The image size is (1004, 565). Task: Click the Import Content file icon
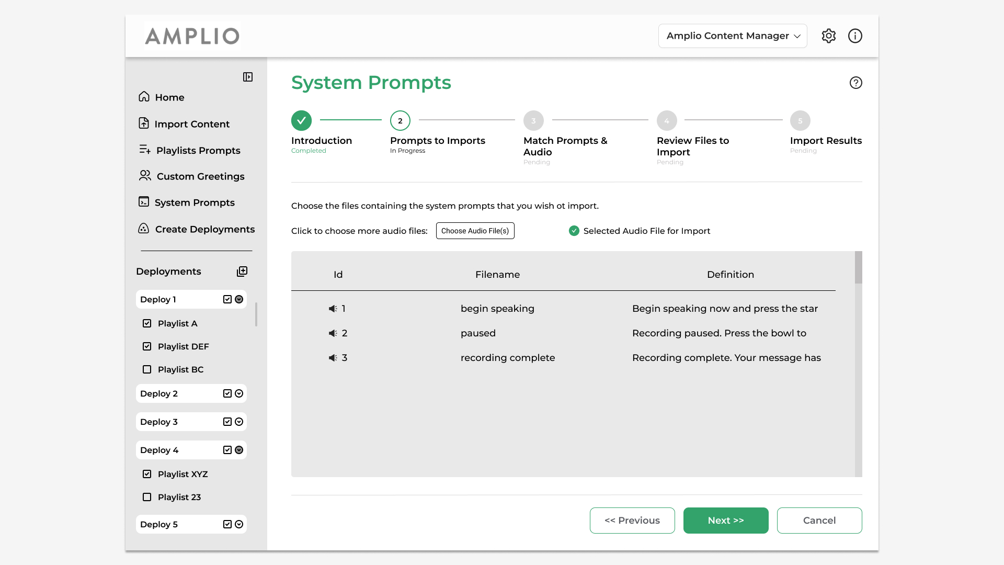point(144,123)
